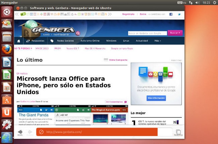Open the Windows section
Viewport: 218px width, 144px height.
[111, 41]
